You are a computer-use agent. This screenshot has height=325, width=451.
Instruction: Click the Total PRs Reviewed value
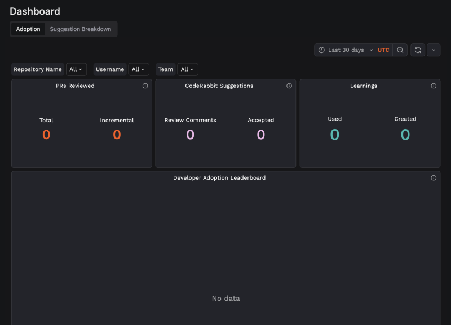point(46,135)
